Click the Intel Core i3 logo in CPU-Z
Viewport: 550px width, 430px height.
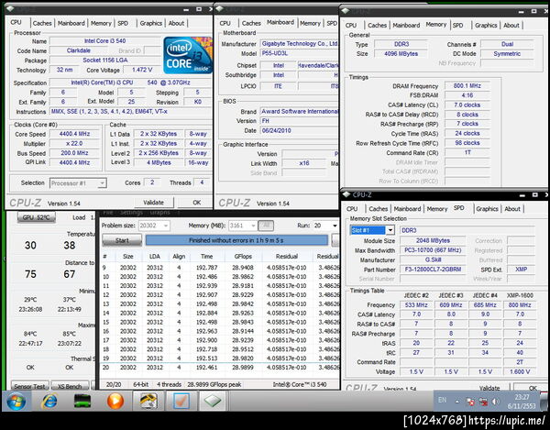188,55
